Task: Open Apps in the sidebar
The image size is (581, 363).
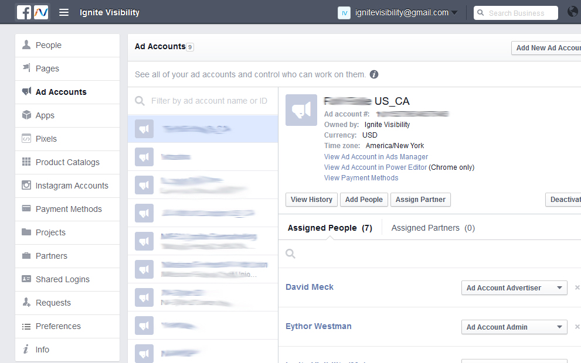Action: coord(67,115)
